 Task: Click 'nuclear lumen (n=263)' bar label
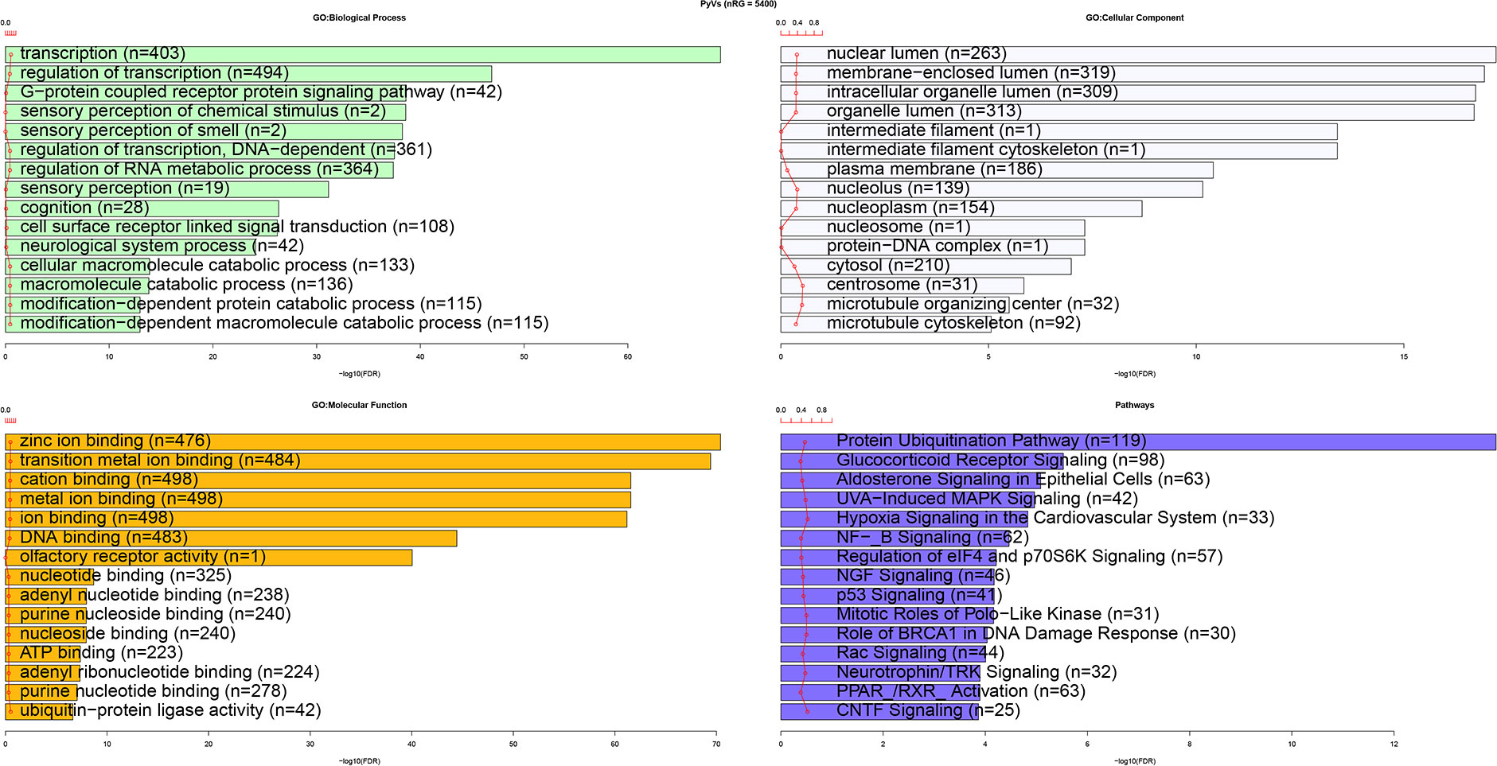[917, 53]
